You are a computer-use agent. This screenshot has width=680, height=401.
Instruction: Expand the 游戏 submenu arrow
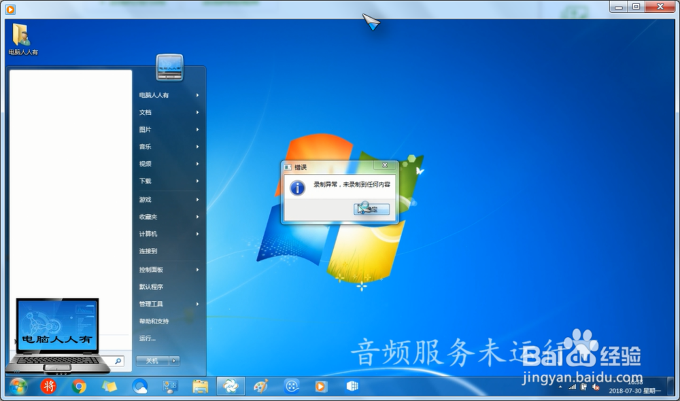point(197,200)
